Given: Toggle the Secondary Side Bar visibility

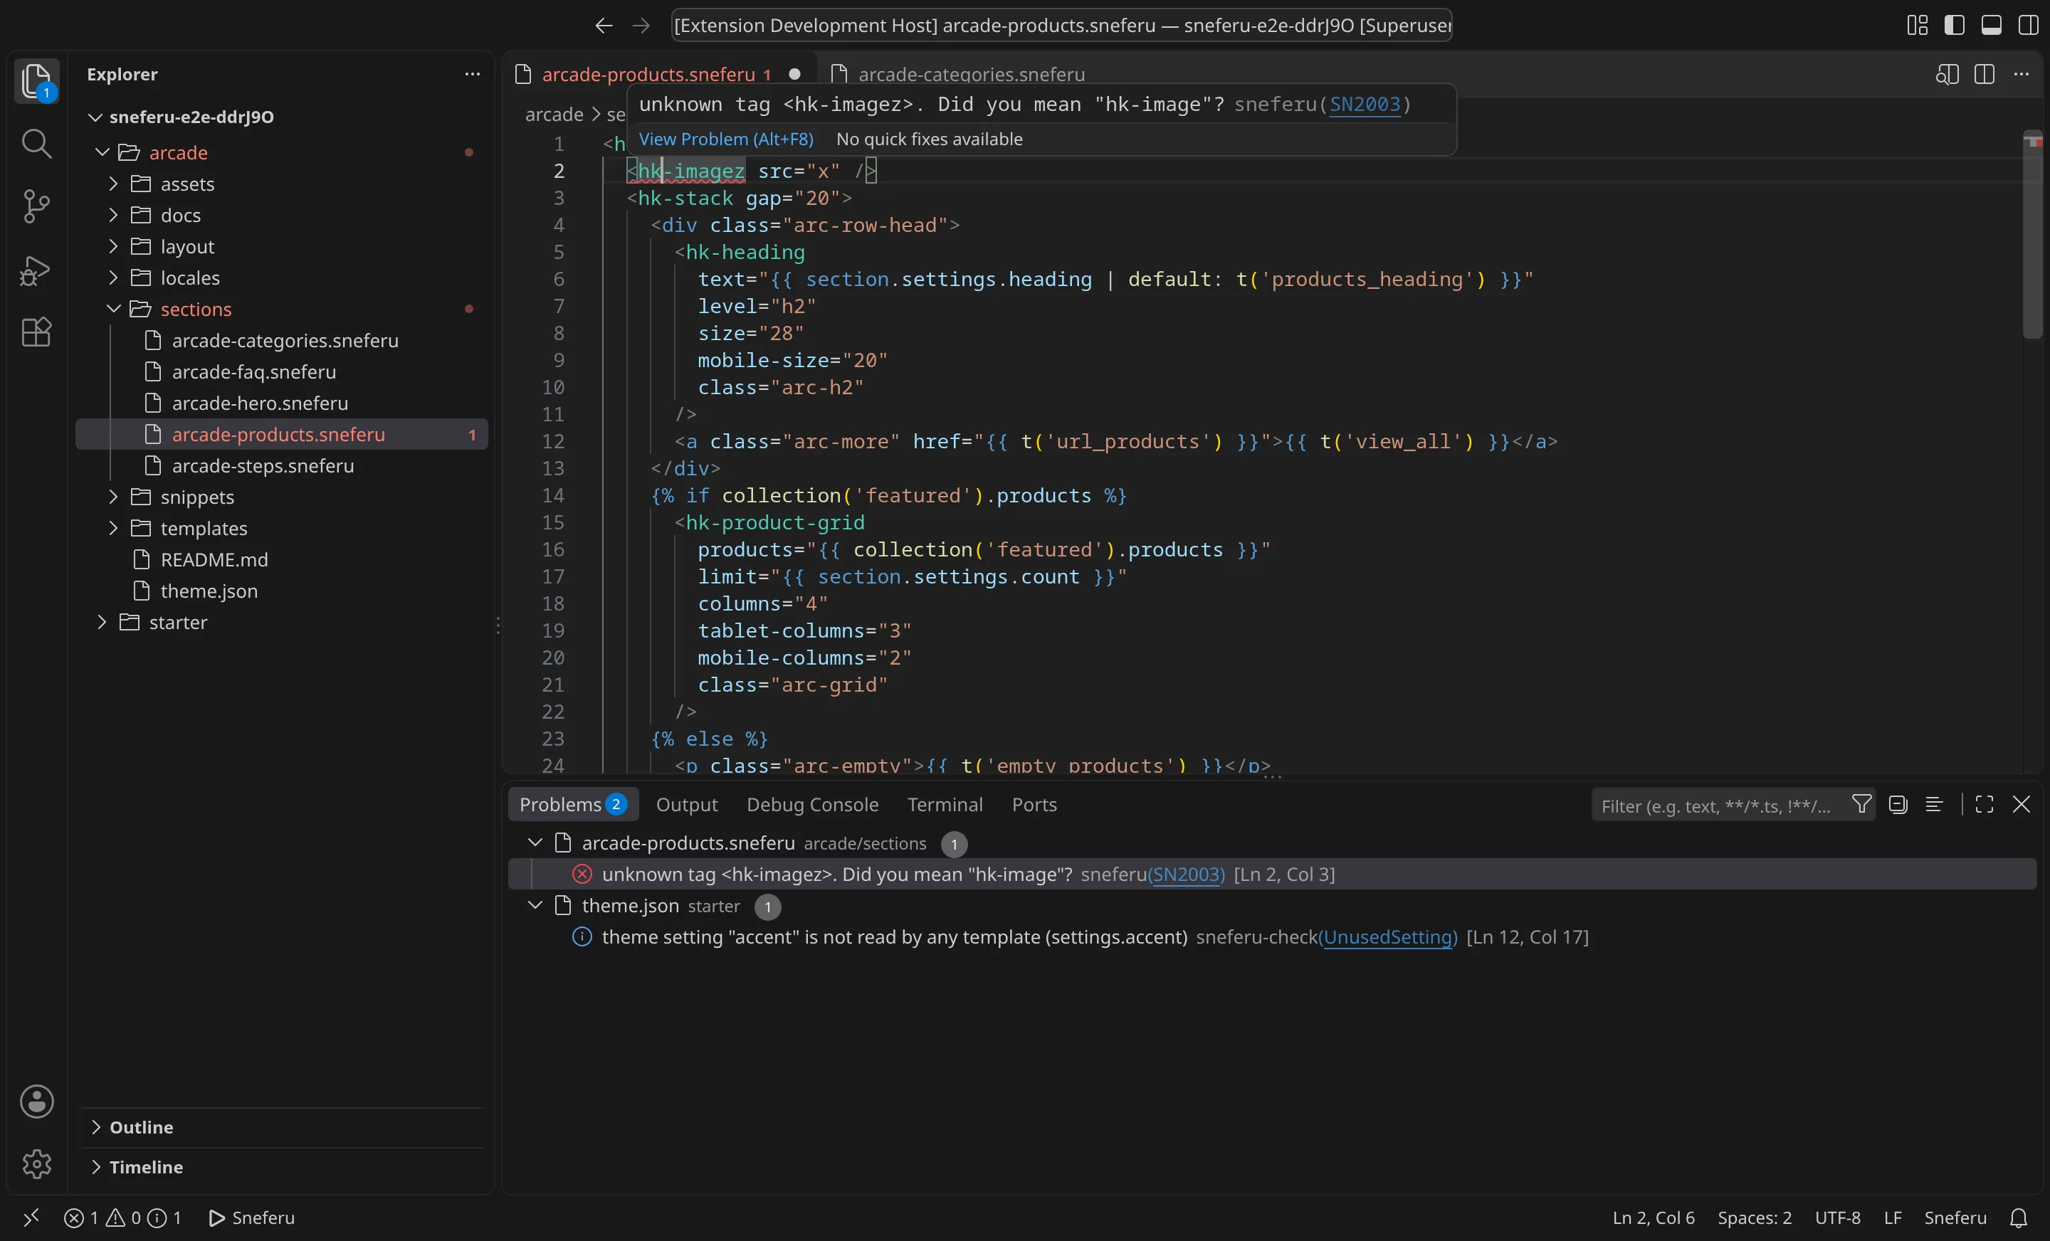Looking at the screenshot, I should (2029, 25).
